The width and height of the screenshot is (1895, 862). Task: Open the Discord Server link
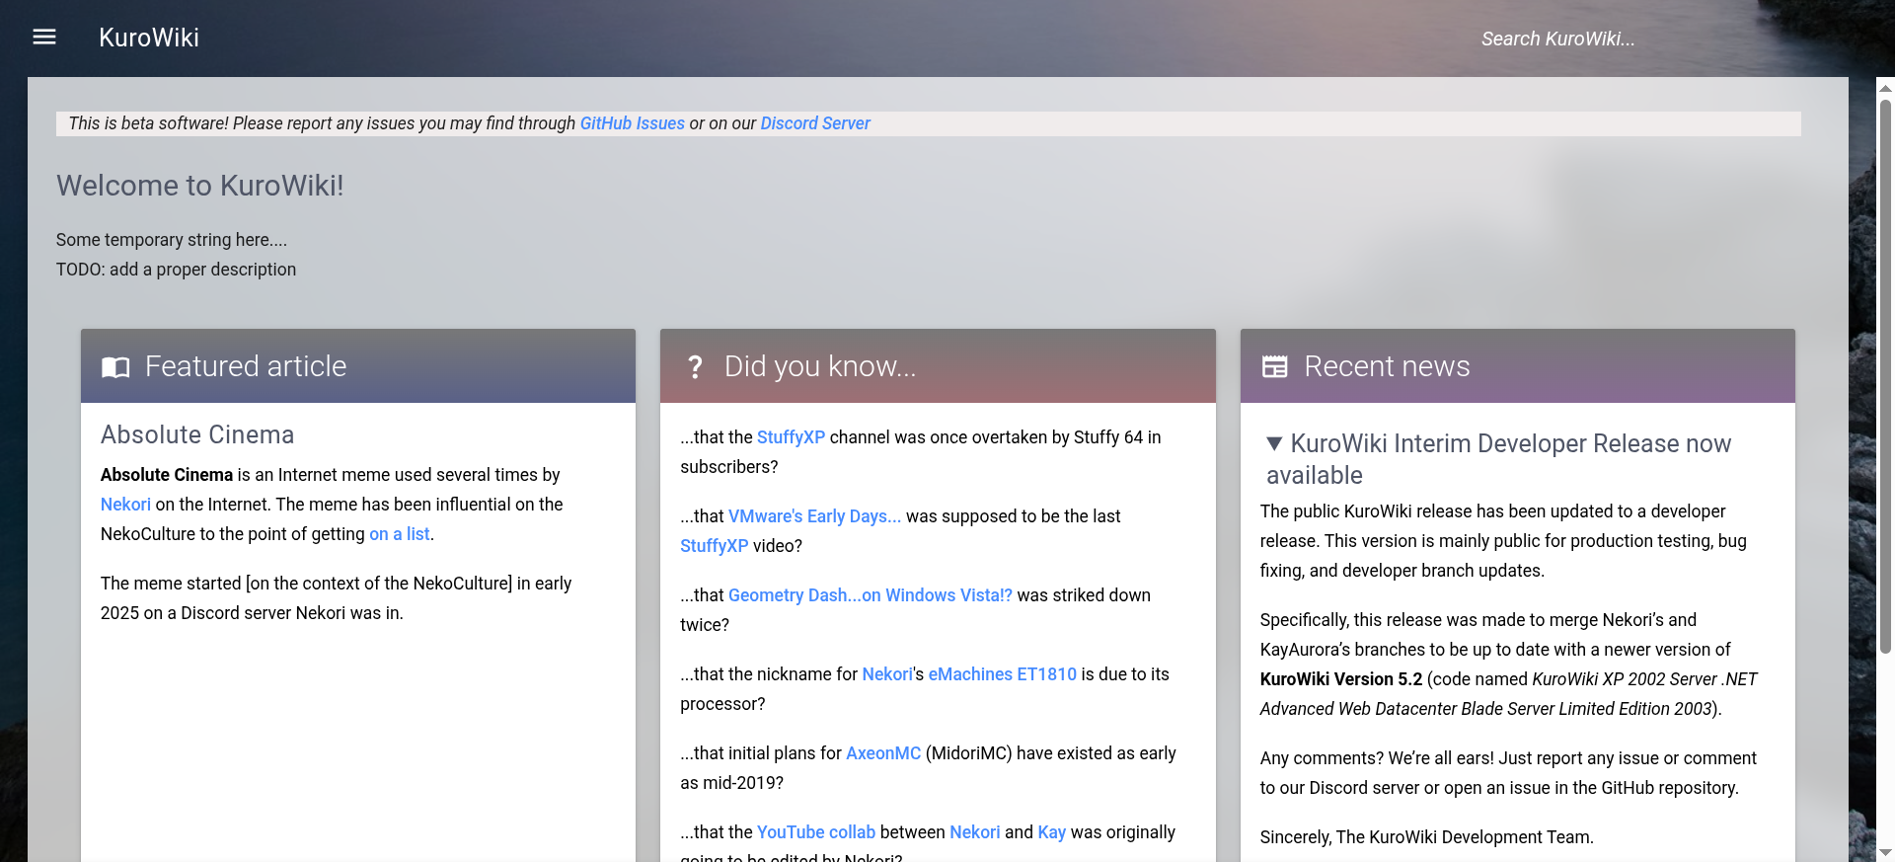815,123
